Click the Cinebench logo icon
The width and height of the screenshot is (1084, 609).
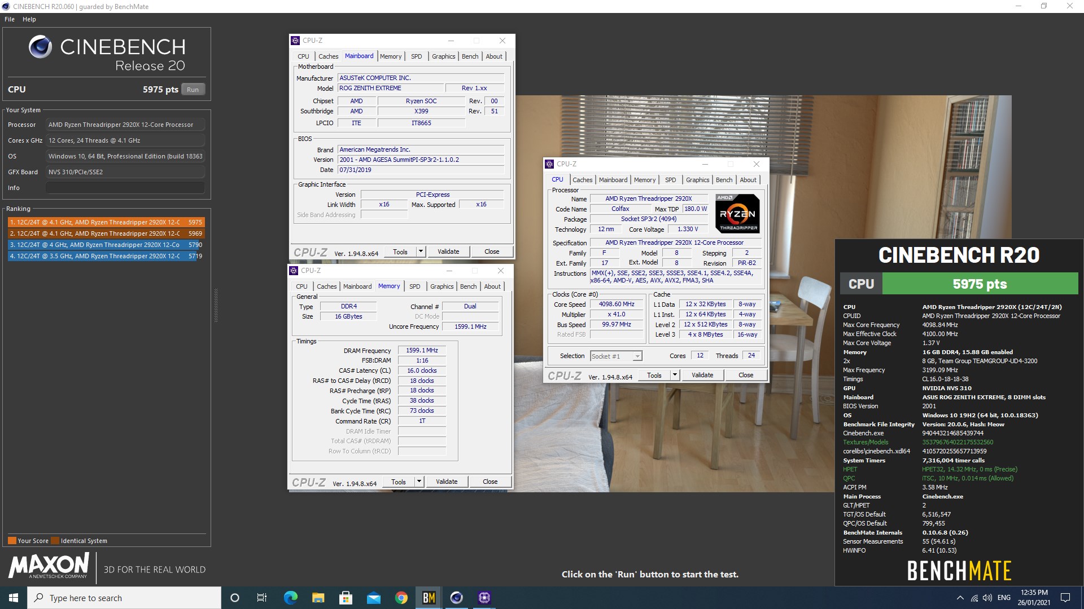[x=41, y=47]
